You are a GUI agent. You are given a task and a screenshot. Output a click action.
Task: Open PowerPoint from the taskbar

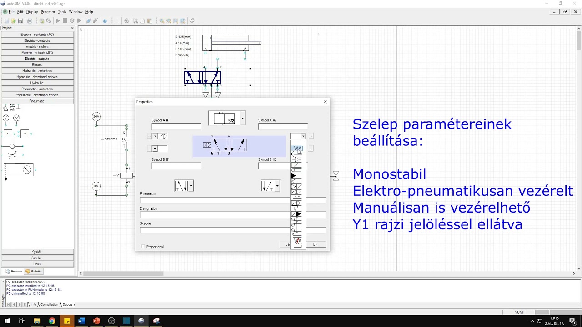96,321
